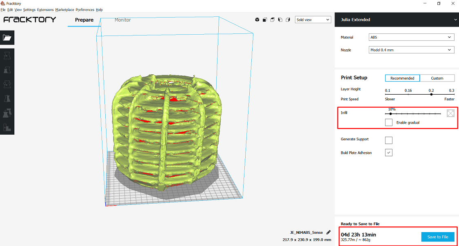Open the Extensions menu

(45, 10)
